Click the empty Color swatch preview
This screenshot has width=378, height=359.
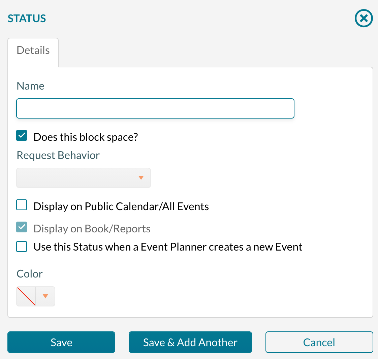[x=26, y=296]
